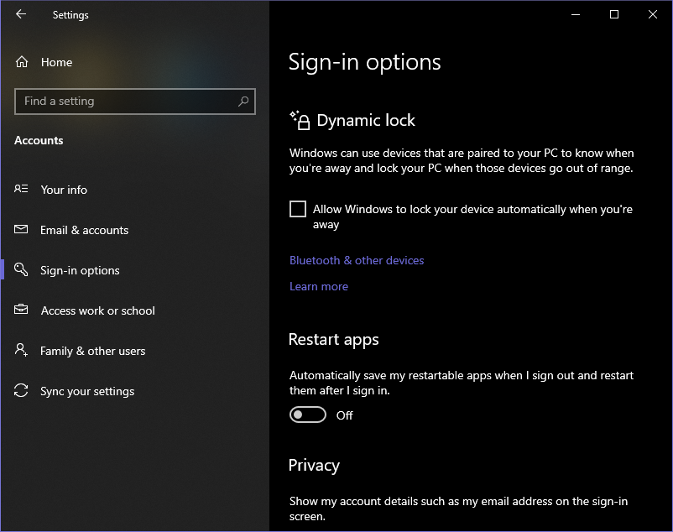Minimize the Settings window

(x=576, y=14)
